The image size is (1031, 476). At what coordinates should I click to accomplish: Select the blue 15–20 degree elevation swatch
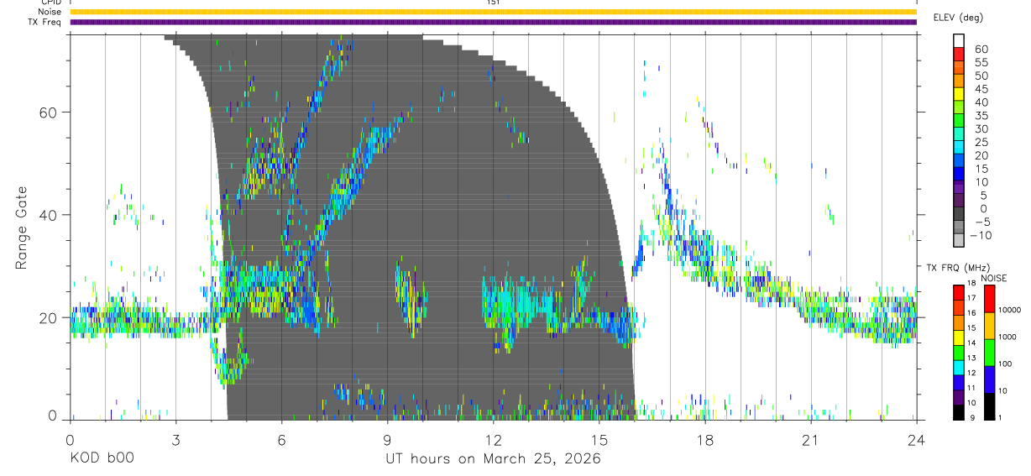tap(959, 160)
